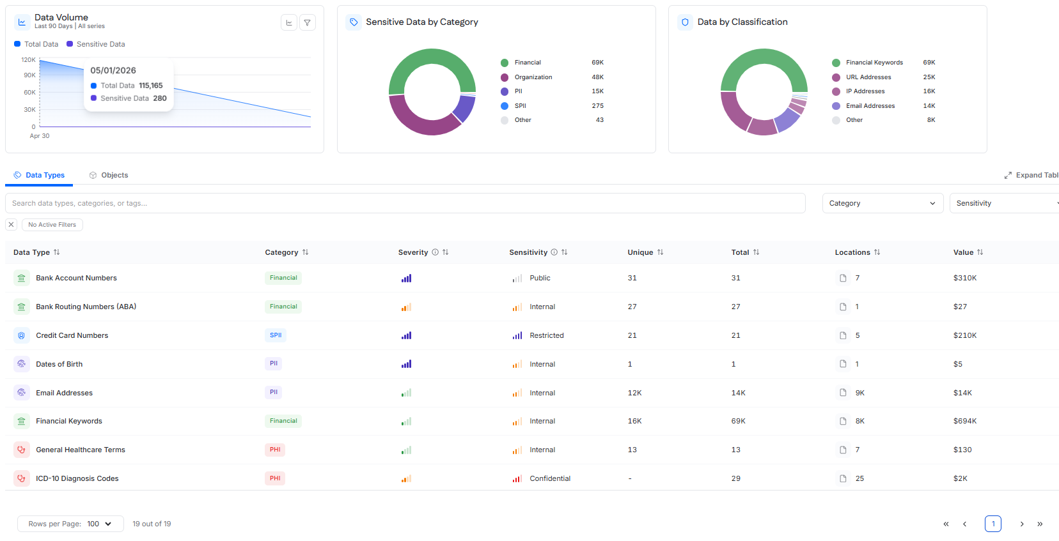Click the green Financial legend swatch in Category chart
1059x541 pixels.
(505, 63)
